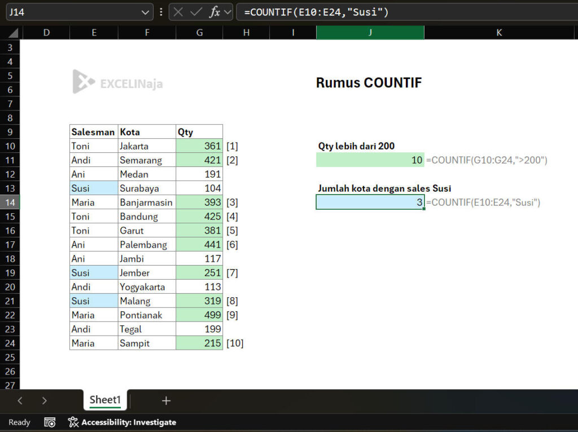Viewport: 578px width, 432px height.
Task: Click the next sheet navigation arrow
Action: pos(45,400)
